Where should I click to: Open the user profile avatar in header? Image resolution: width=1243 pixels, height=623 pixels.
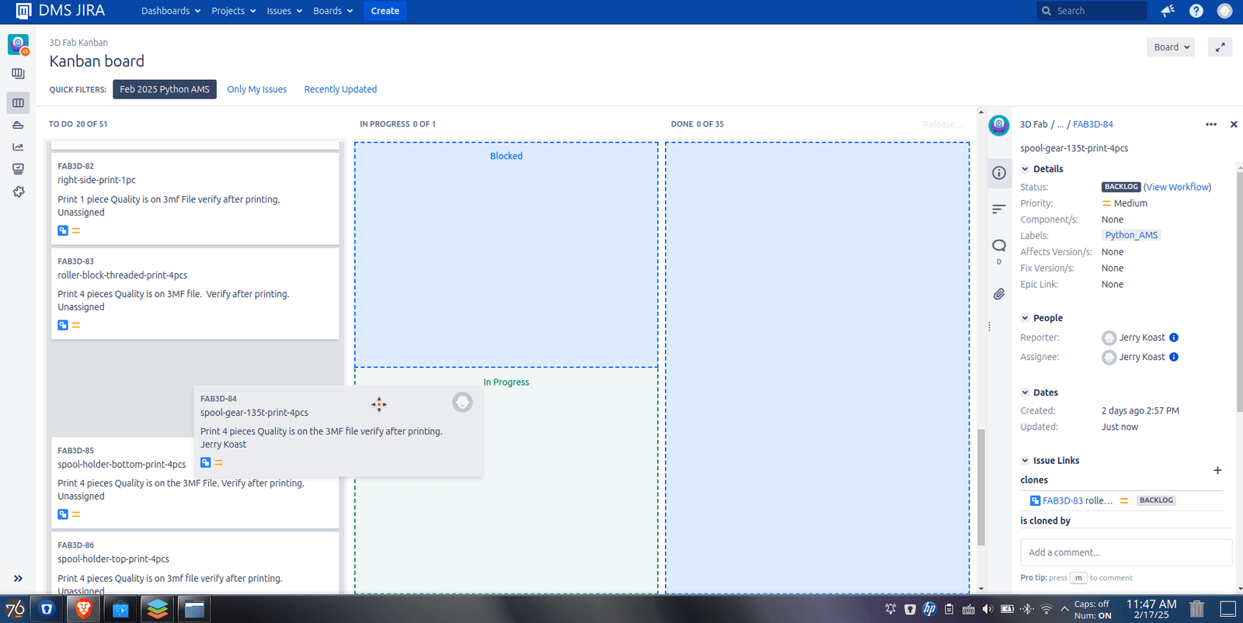[x=1224, y=11]
